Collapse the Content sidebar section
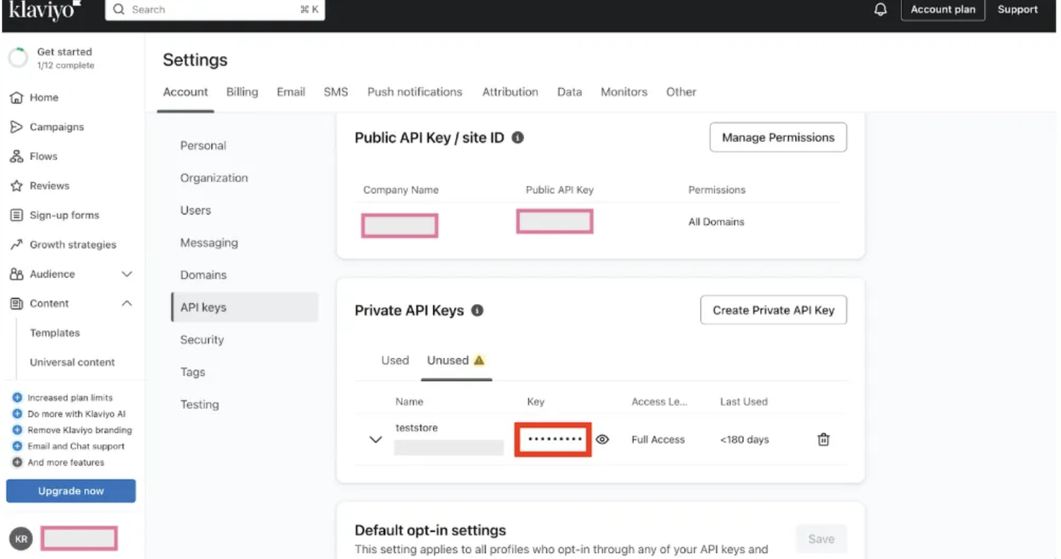The width and height of the screenshot is (1061, 559). pos(126,303)
